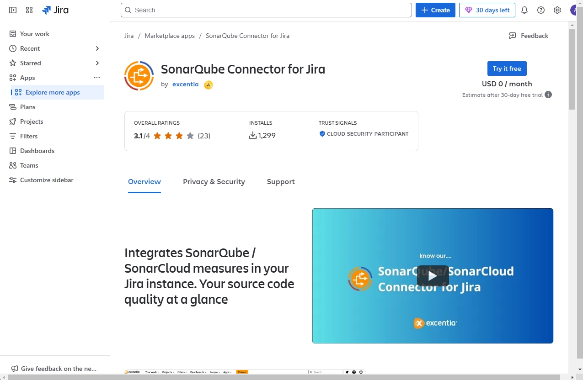
Task: Switch to the Support tab
Action: [281, 182]
